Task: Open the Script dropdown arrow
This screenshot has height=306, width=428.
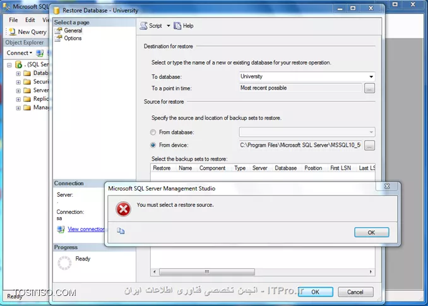Action: coord(169,26)
